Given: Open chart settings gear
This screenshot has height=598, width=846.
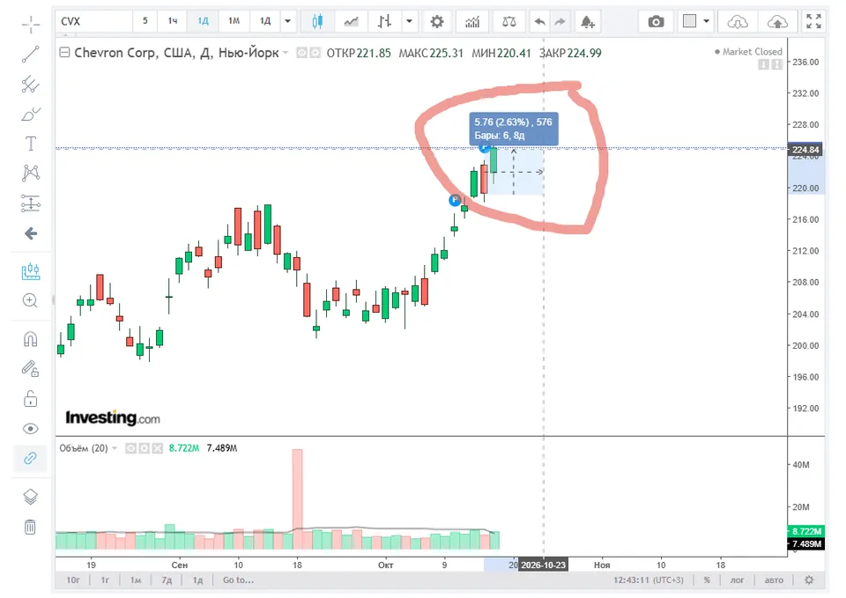Looking at the screenshot, I should (x=437, y=21).
